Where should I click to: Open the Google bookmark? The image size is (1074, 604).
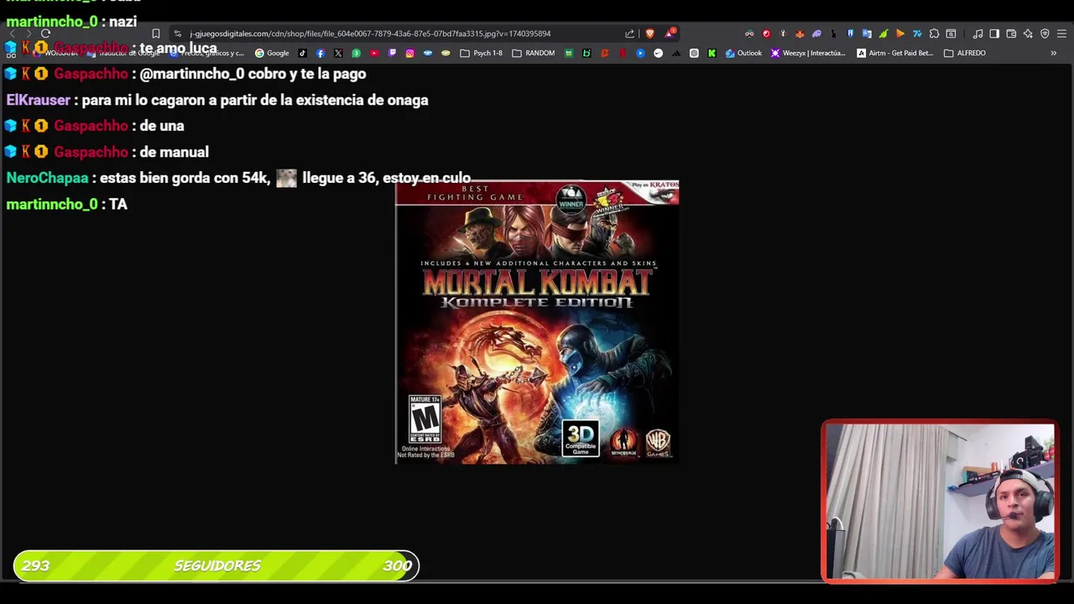tap(273, 53)
